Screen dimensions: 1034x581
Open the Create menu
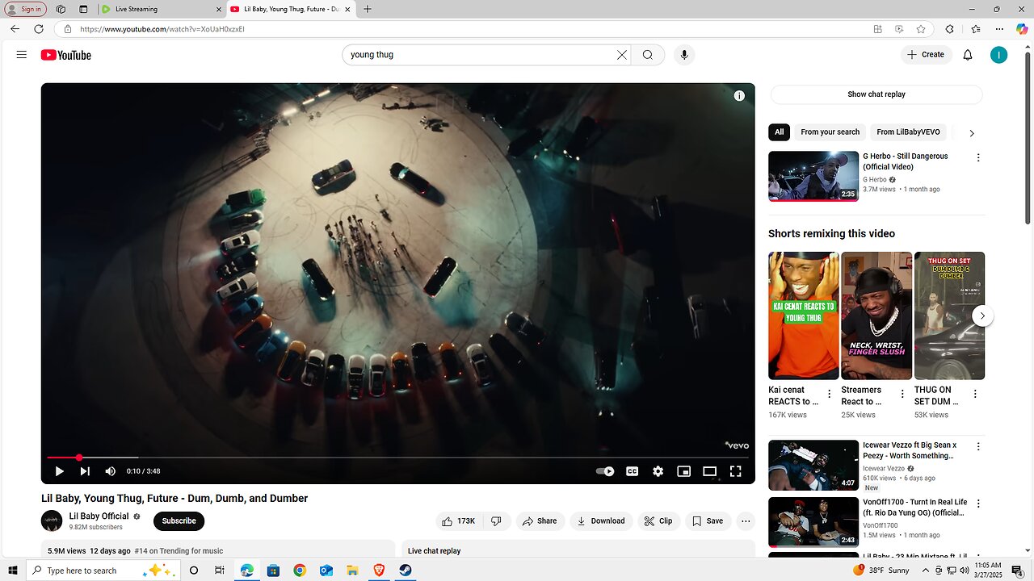[x=926, y=55]
